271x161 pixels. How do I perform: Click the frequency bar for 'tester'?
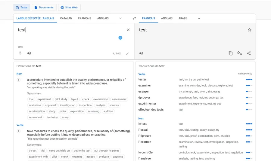pos(249,80)
